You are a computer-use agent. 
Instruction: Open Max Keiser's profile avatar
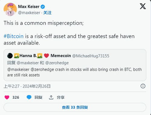pyautogui.click(x=10, y=9)
